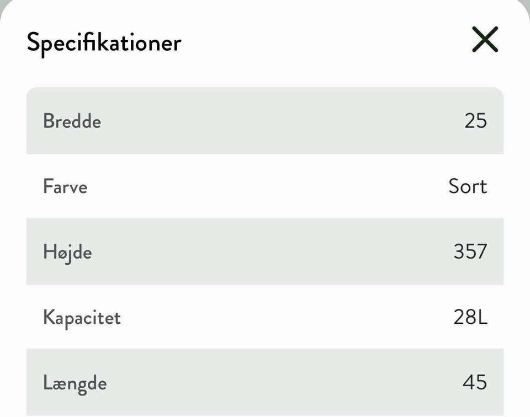Image resolution: width=530 pixels, height=417 pixels.
Task: Tap the empty middle of the Farve row
Action: pyautogui.click(x=265, y=186)
